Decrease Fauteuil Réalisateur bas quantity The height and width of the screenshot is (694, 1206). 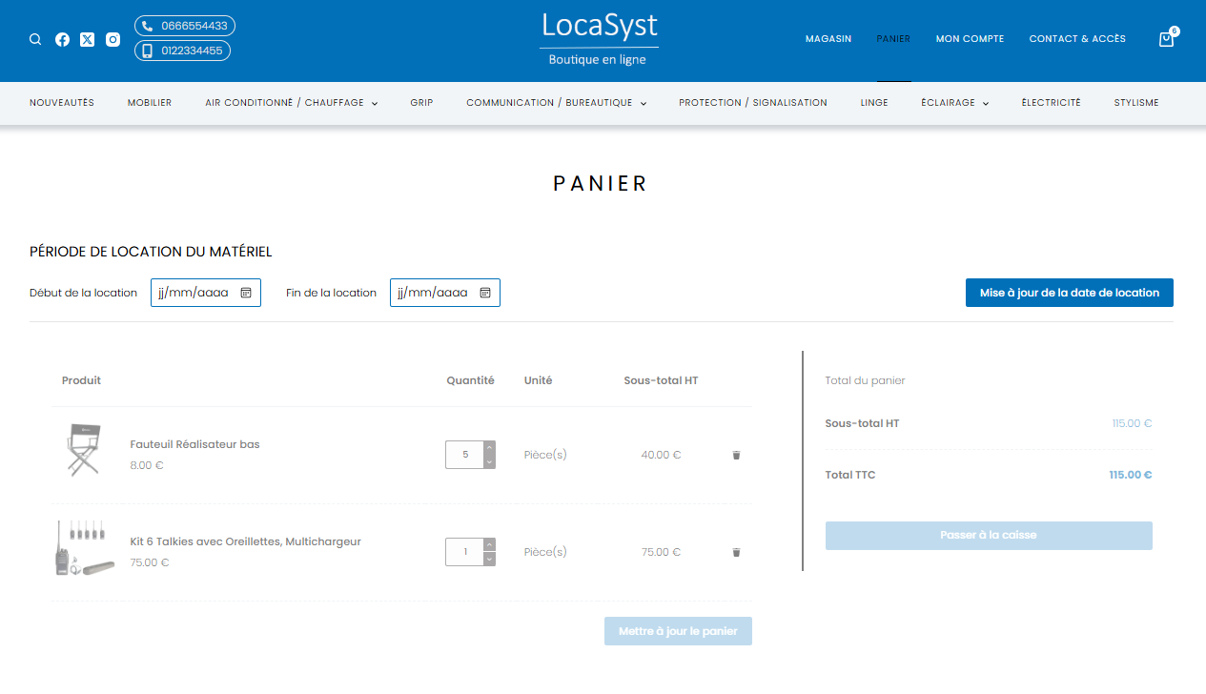(x=490, y=462)
